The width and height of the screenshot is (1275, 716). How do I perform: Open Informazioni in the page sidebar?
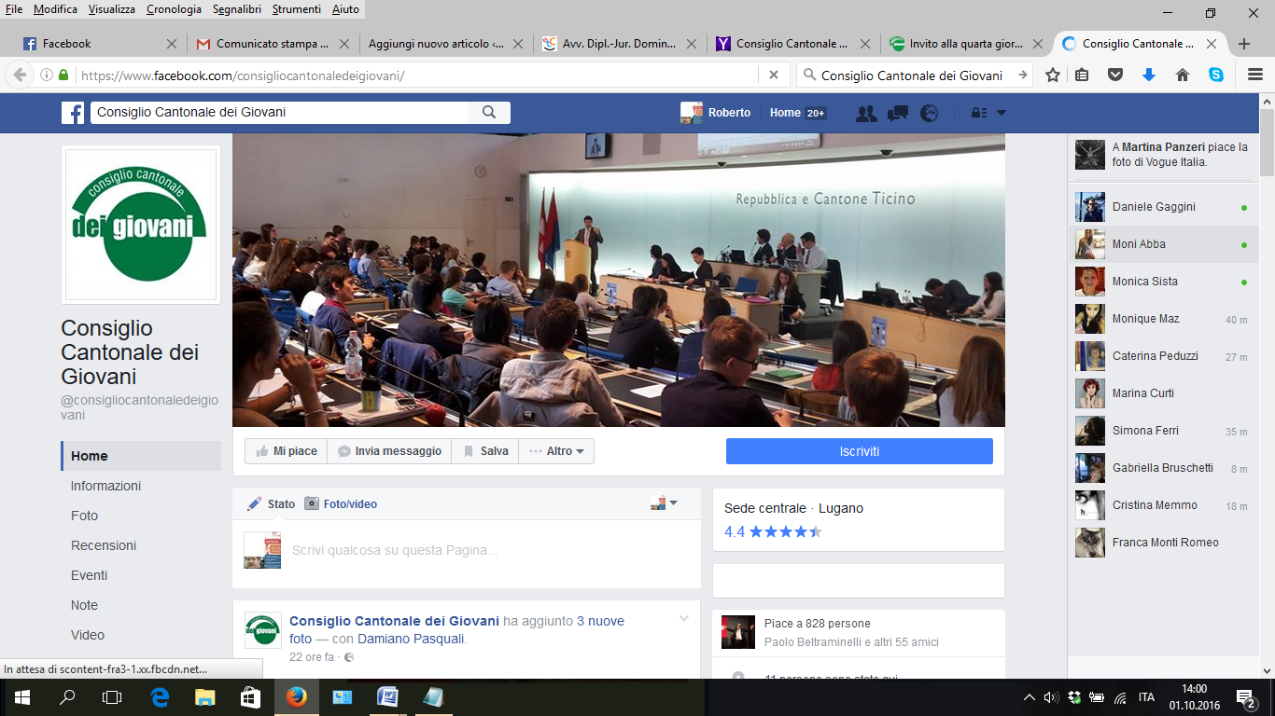point(105,486)
